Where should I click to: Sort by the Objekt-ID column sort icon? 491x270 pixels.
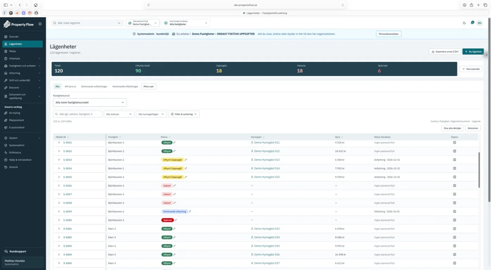pos(68,137)
